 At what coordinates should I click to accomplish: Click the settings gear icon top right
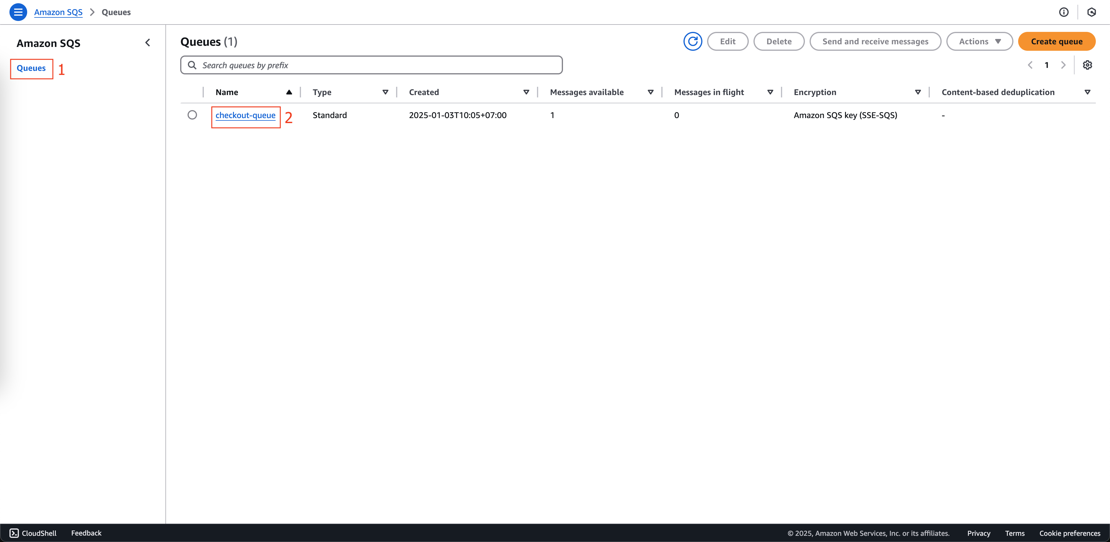click(1087, 65)
